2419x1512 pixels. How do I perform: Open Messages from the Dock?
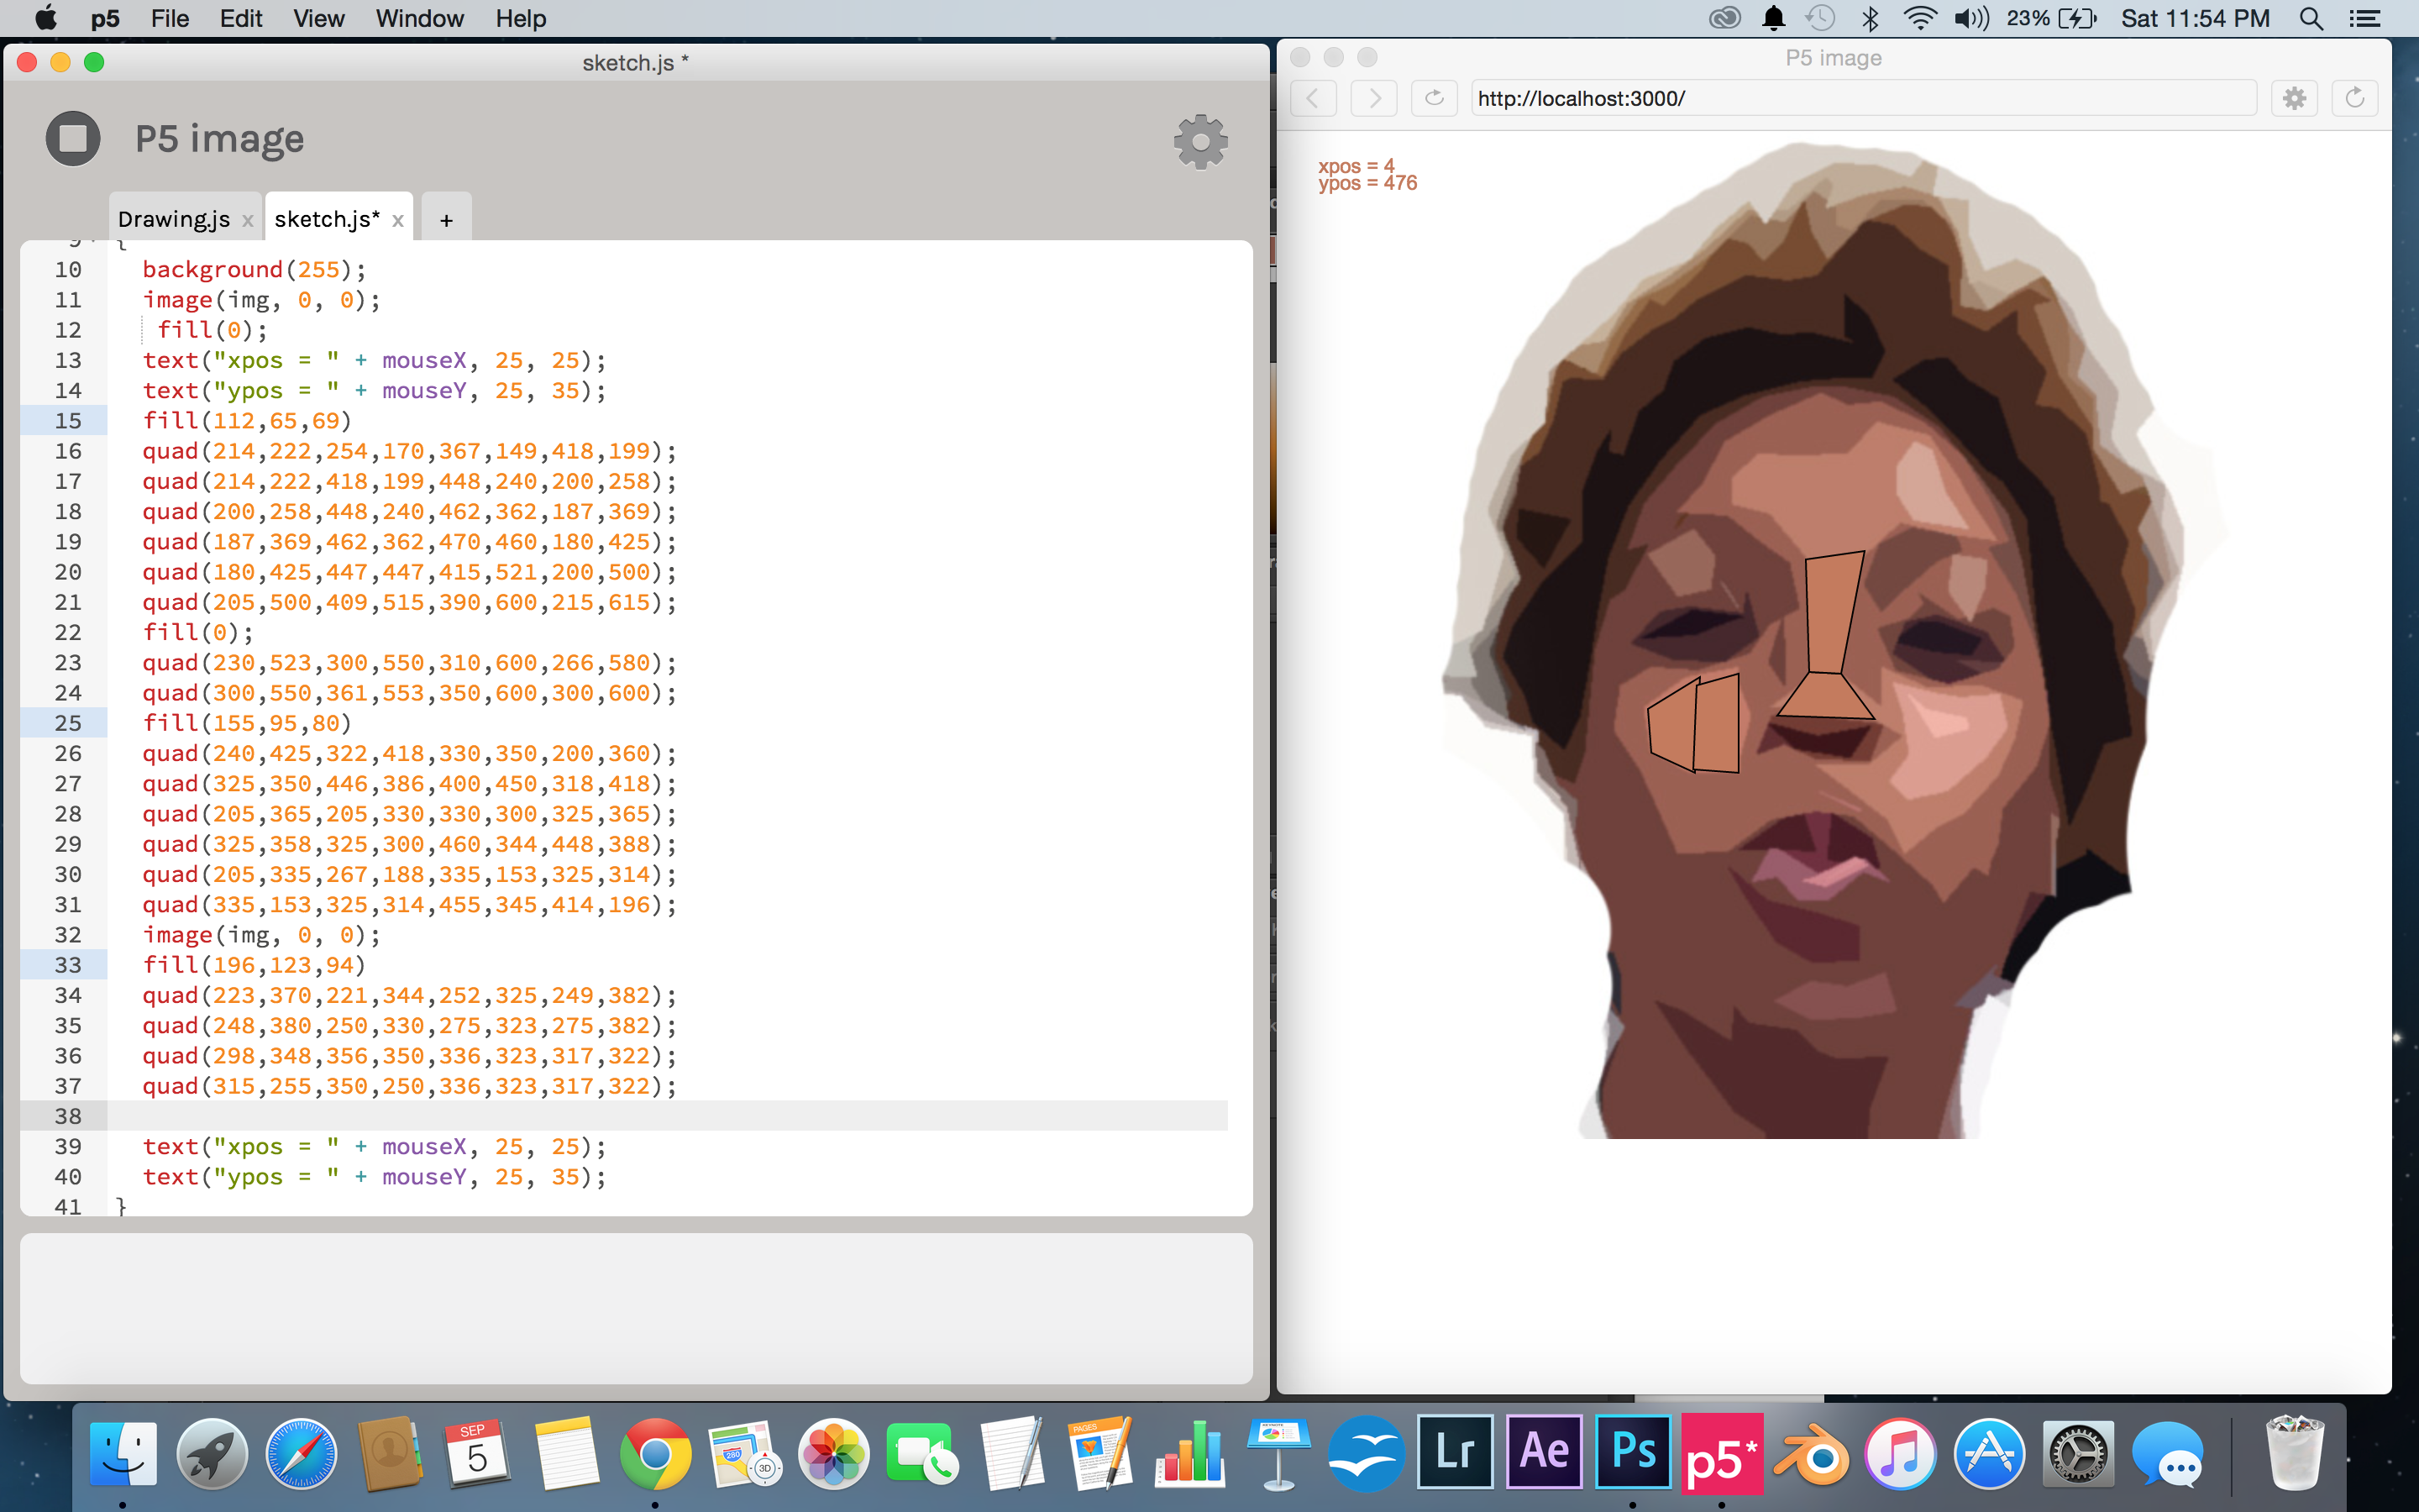pyautogui.click(x=2167, y=1454)
